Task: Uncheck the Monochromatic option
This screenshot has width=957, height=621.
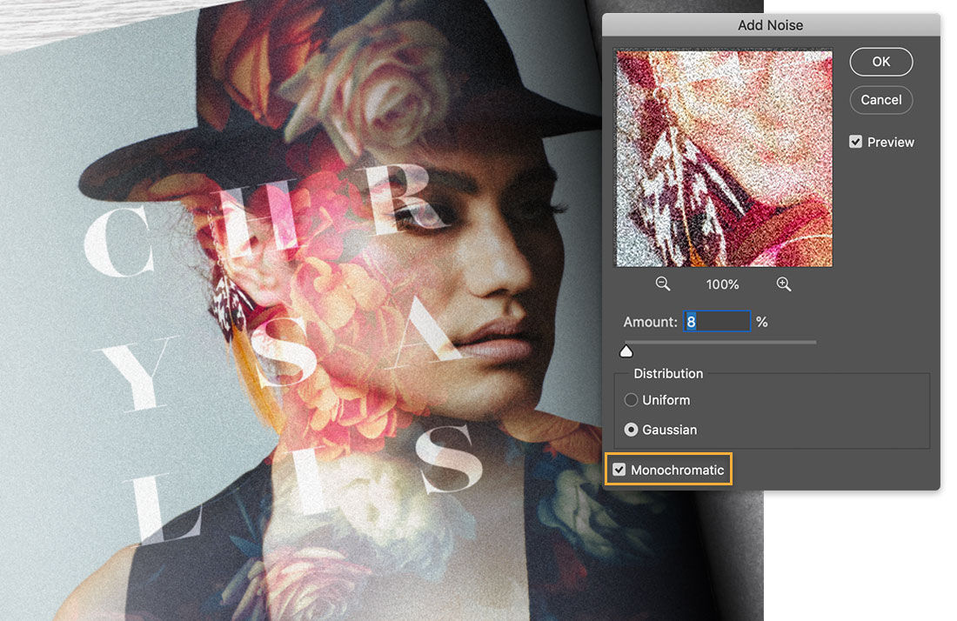Action: point(619,469)
